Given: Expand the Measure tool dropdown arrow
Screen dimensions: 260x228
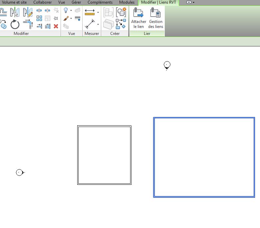Looking at the screenshot, I should [x=98, y=12].
